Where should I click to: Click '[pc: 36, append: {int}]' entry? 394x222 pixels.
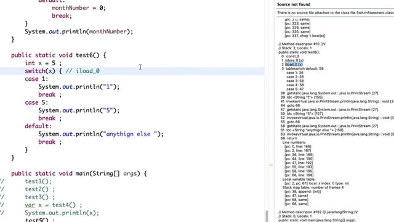pyautogui.click(x=302, y=192)
